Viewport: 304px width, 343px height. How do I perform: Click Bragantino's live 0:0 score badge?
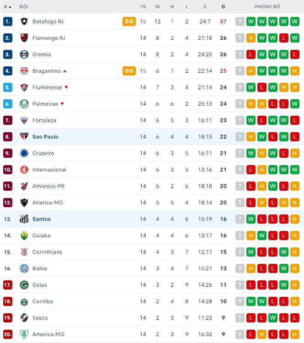129,71
